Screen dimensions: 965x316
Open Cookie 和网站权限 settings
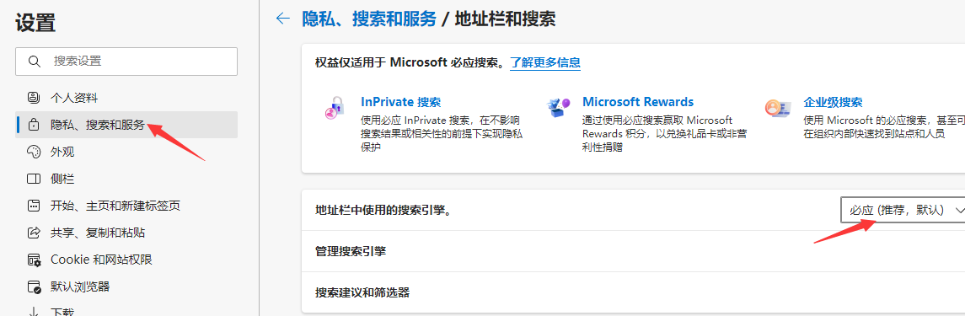[x=126, y=260]
